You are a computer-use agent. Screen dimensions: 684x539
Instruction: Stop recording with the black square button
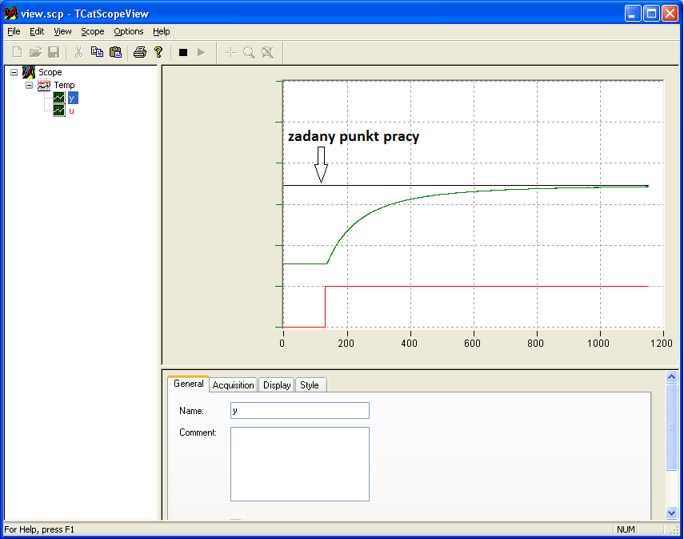pyautogui.click(x=183, y=52)
